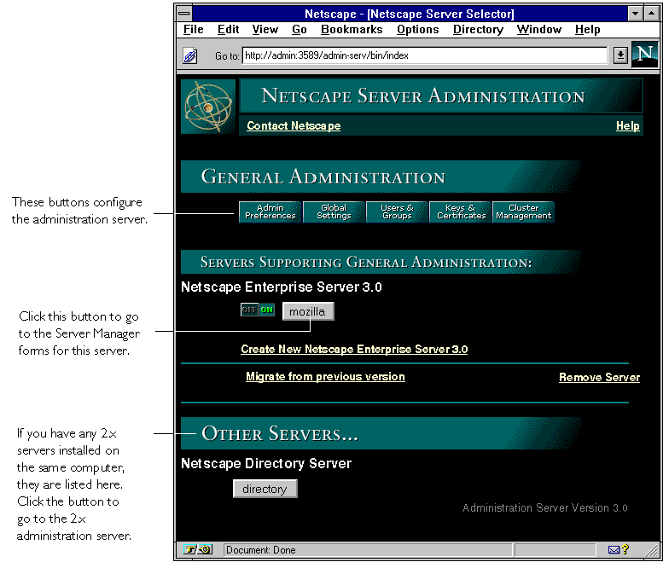Open the Bookmarks menu
The width and height of the screenshot is (669, 568).
pos(352,29)
